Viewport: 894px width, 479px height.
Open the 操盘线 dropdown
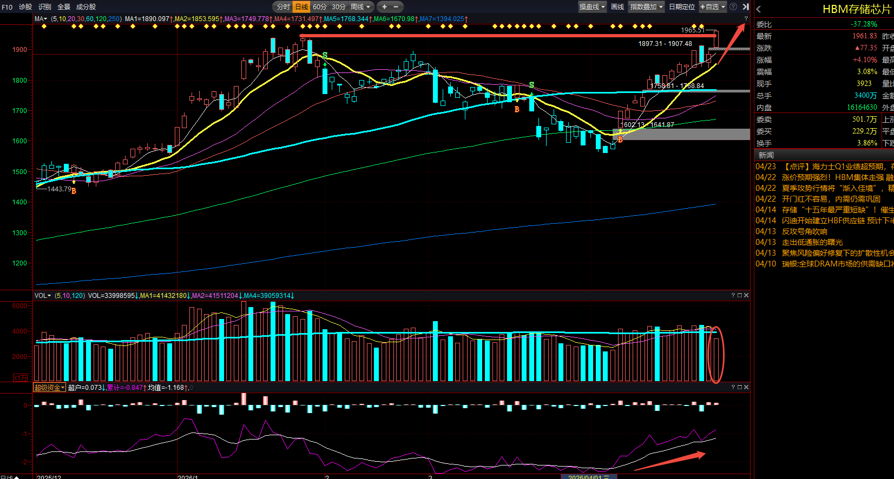click(592, 7)
